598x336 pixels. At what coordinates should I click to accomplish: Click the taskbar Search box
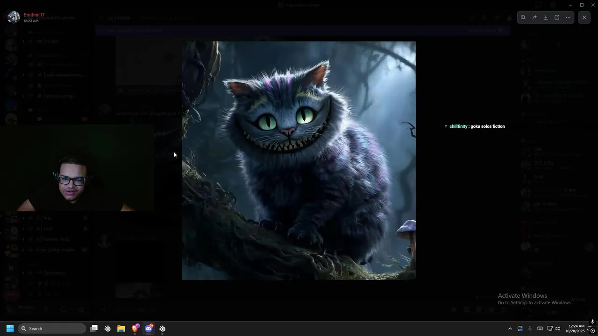pos(52,329)
